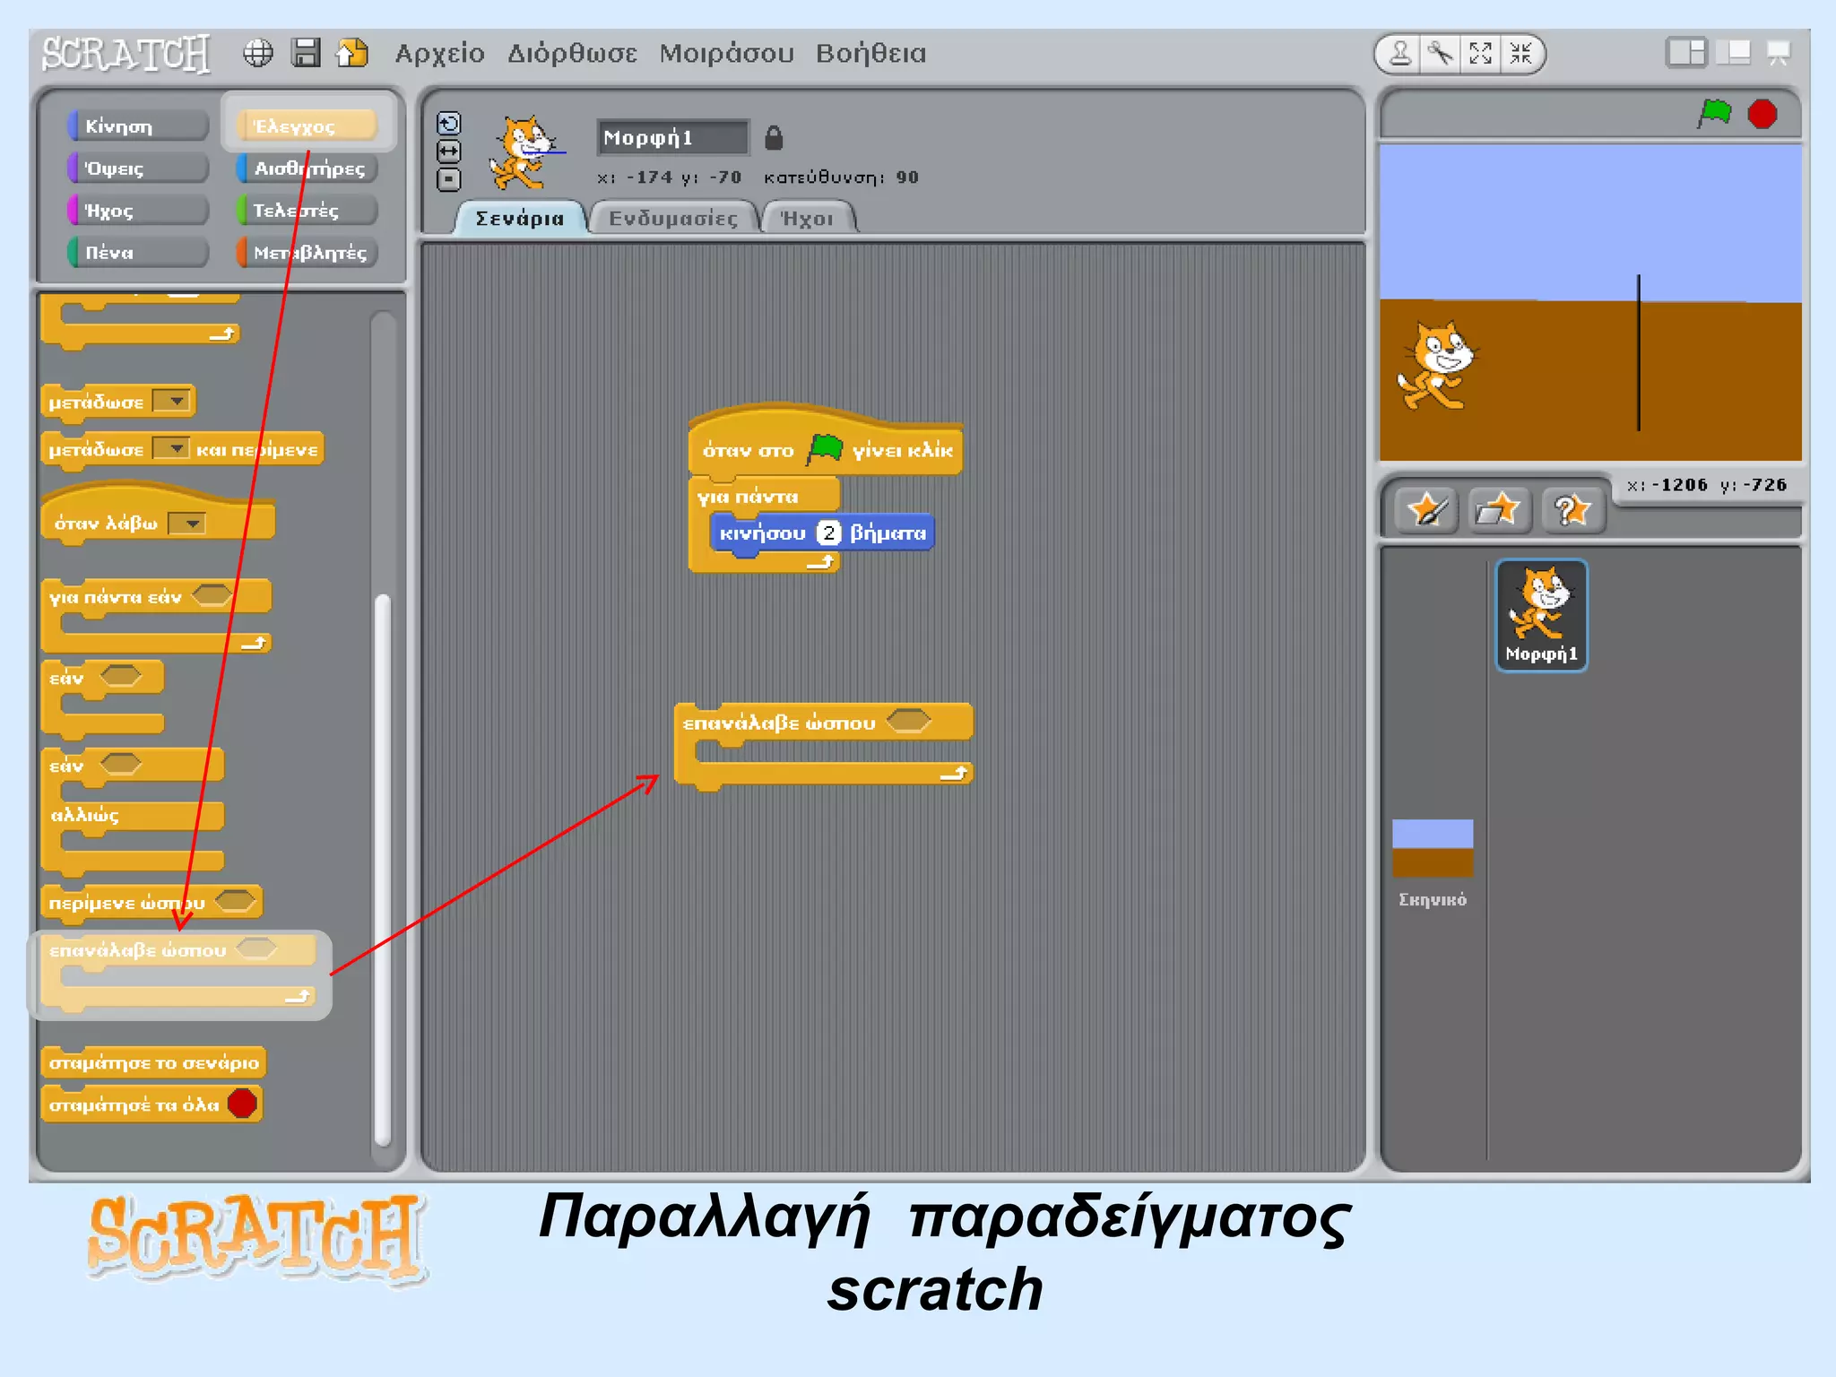The height and width of the screenshot is (1377, 1836).
Task: Click the επανάλαβε ώσπου block in scripts area
Action: pos(823,746)
